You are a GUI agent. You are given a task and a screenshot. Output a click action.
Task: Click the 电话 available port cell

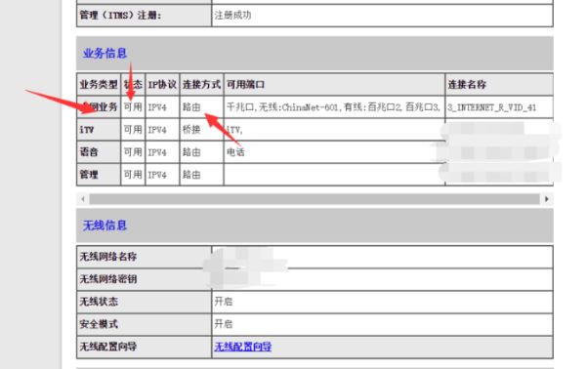point(334,152)
